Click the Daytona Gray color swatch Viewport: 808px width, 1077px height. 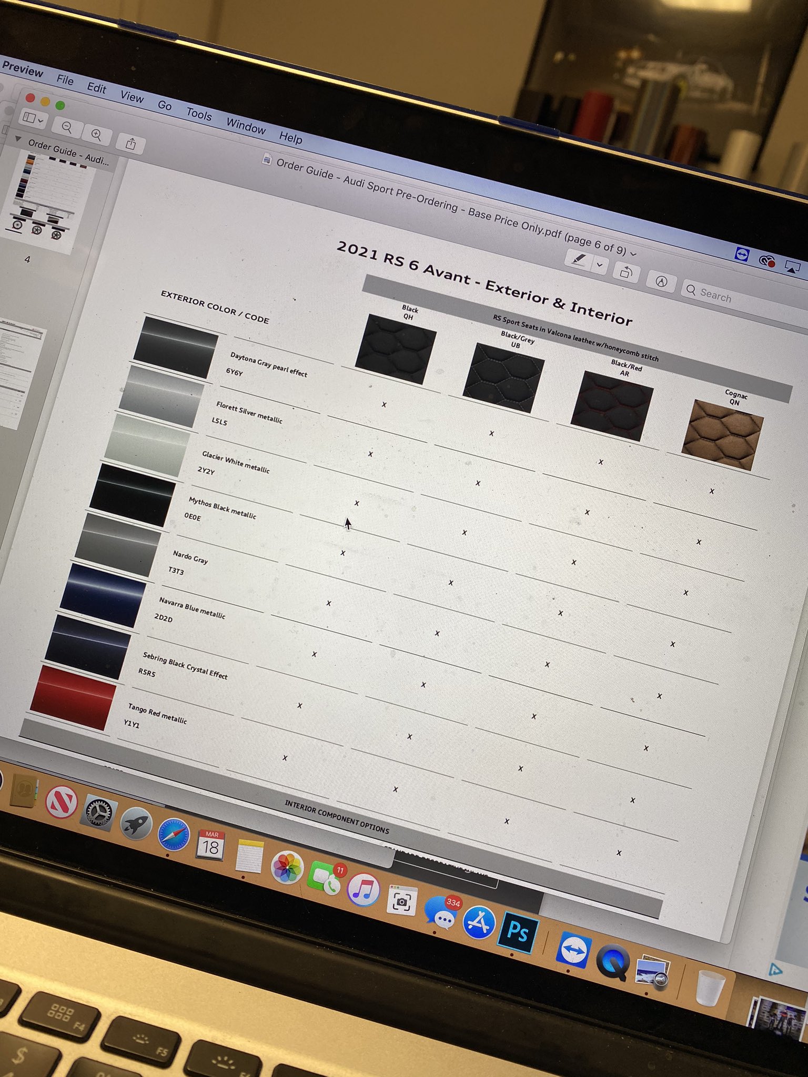tap(176, 347)
